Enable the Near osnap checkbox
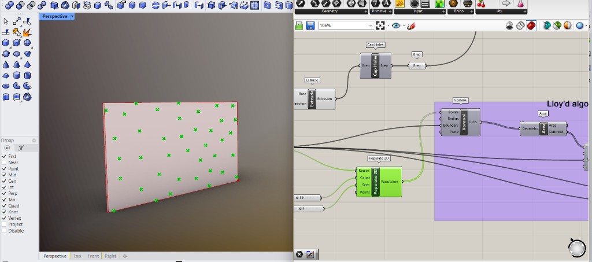592x262 pixels. 4,163
